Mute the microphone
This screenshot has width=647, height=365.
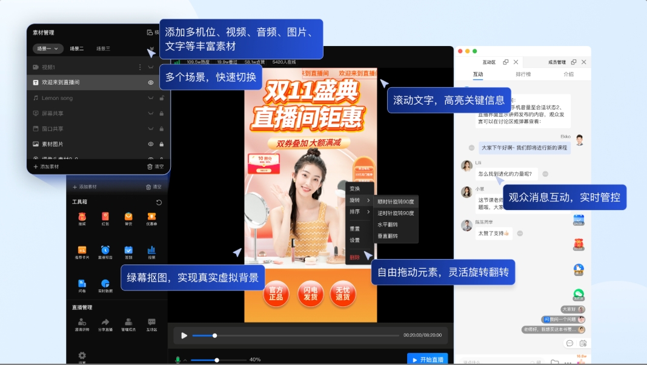pyautogui.click(x=177, y=359)
